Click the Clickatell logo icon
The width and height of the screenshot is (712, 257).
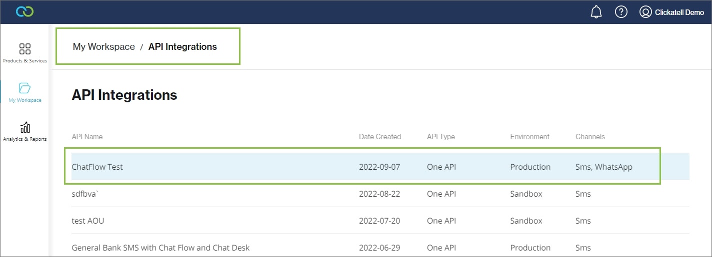coord(24,11)
